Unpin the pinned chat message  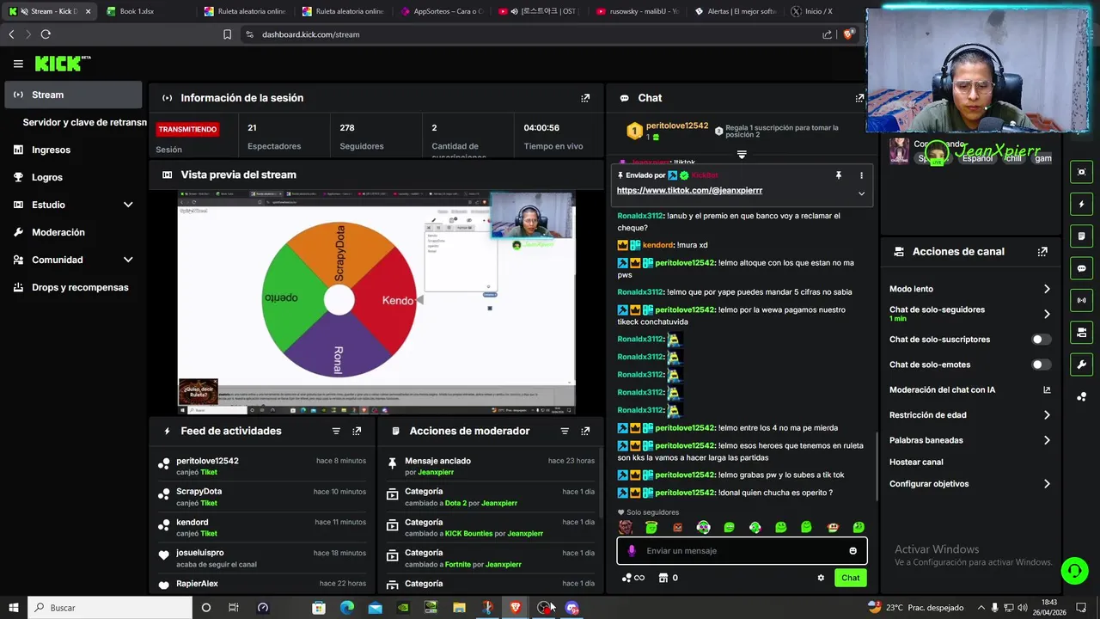pyautogui.click(x=839, y=175)
